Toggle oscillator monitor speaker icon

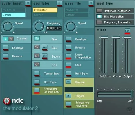[x=59, y=3]
